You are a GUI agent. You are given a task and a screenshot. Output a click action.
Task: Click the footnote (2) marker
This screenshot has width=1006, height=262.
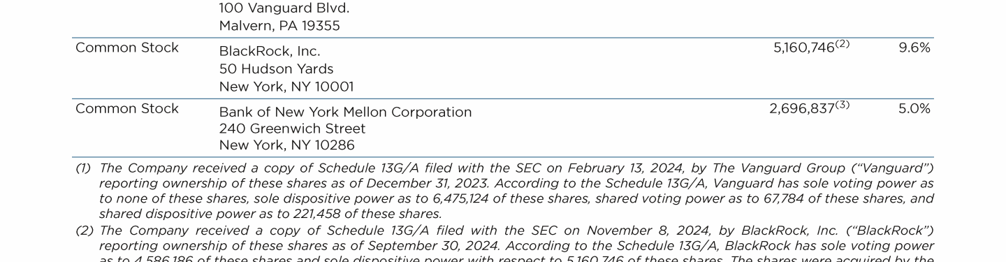tap(84, 231)
